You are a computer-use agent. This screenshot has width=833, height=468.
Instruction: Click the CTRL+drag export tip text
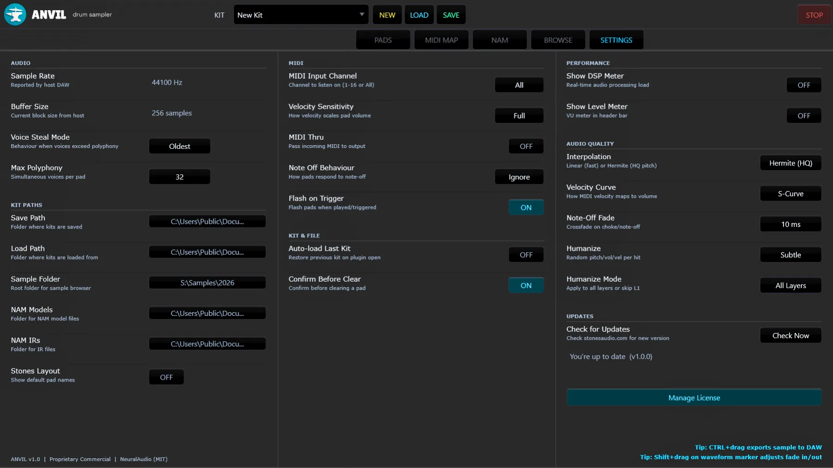click(758, 447)
